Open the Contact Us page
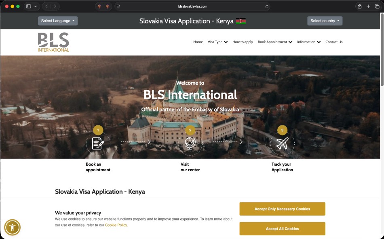 point(334,42)
